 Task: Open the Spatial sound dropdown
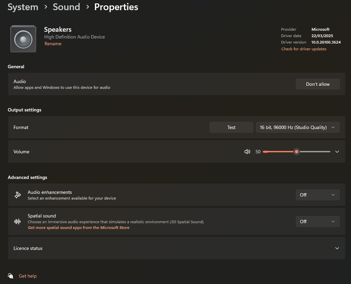click(x=318, y=222)
